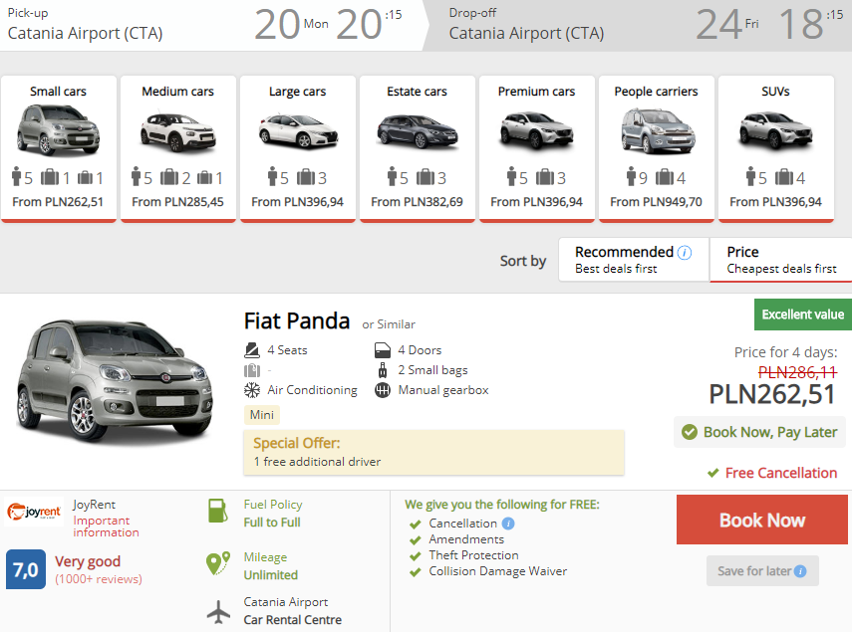Click drop-off date 24 Fri
Viewport: 852px width, 632px height.
[x=727, y=25]
